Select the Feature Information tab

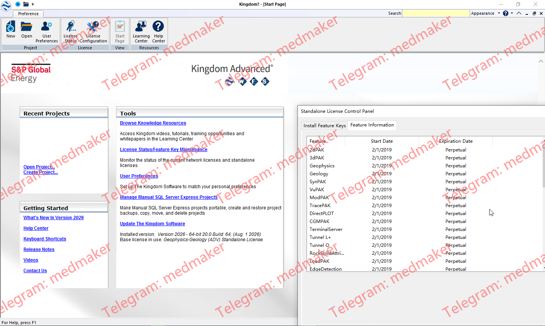click(x=372, y=125)
